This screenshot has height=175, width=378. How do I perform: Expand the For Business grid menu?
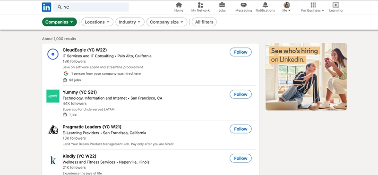pos(313,7)
